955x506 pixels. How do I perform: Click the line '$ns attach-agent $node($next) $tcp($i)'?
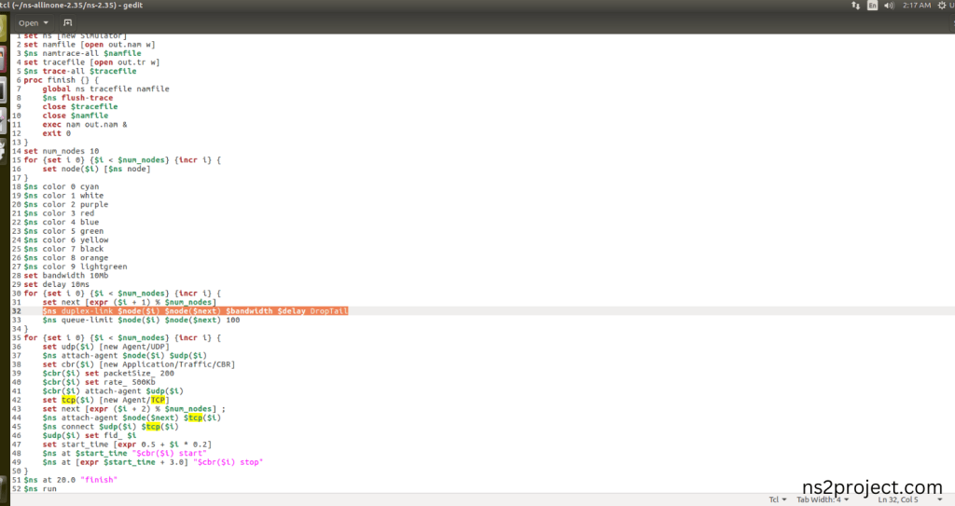[131, 417]
